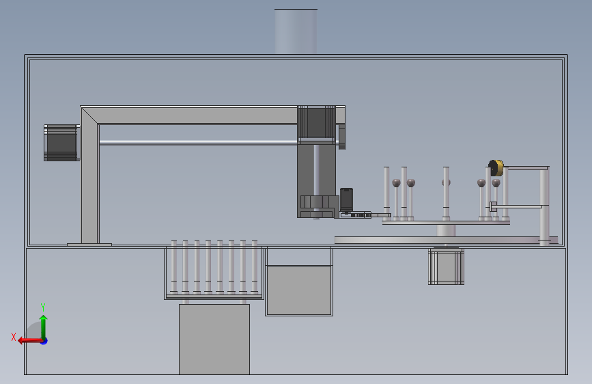Select the yellow and black spool

click(x=496, y=168)
